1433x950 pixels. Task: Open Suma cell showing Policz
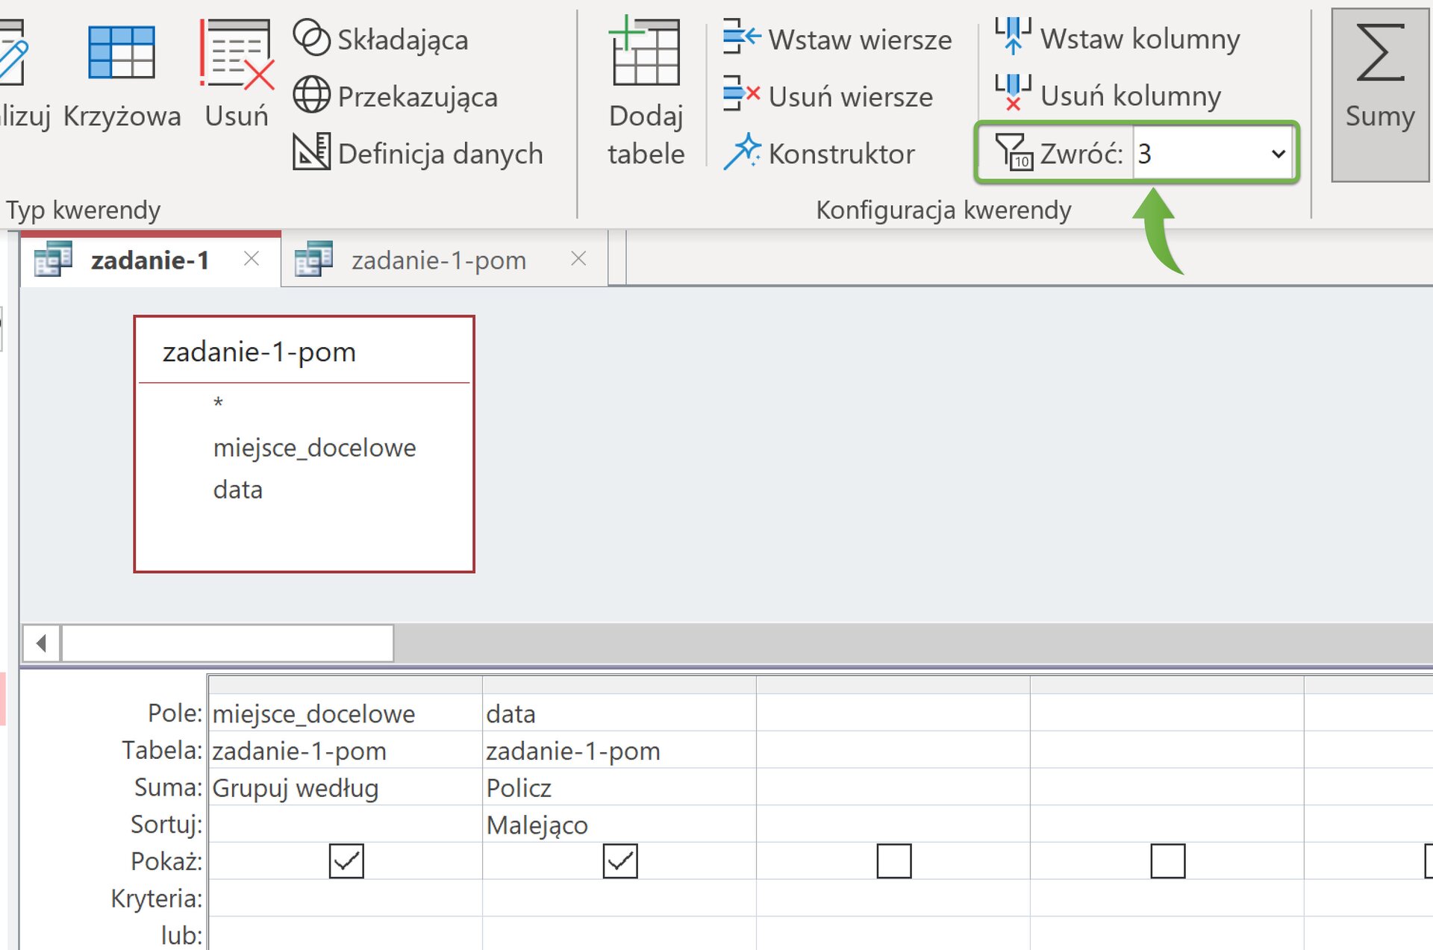(x=618, y=788)
